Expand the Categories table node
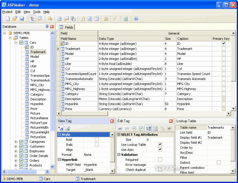Screen dimensions: 238x183 [x=16, y=142]
